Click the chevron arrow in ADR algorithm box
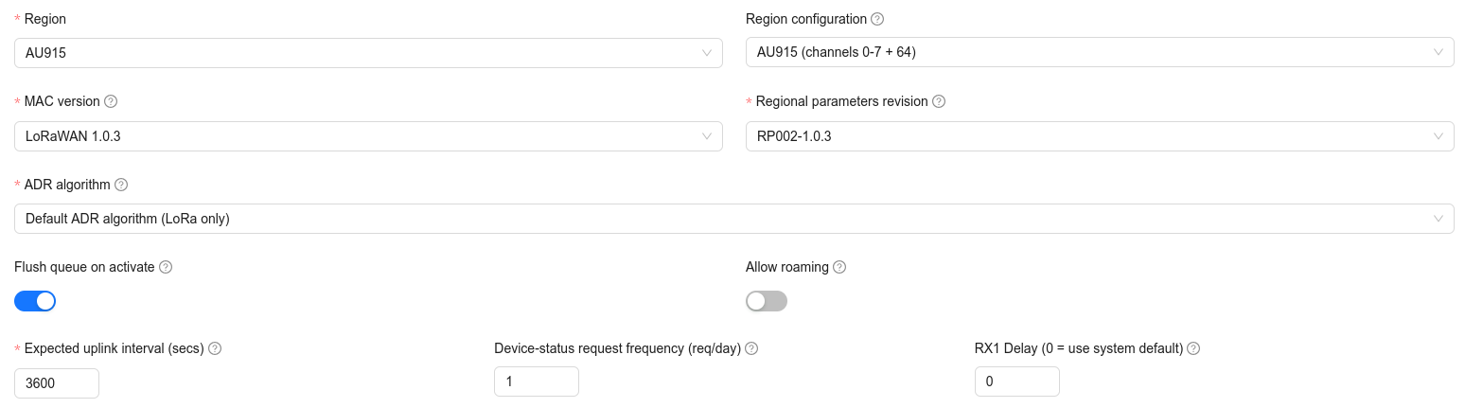Screen dimensions: 1465x408 click(1439, 219)
